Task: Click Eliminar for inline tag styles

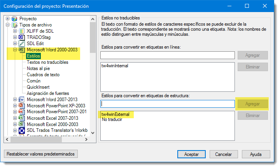Action: (252, 67)
